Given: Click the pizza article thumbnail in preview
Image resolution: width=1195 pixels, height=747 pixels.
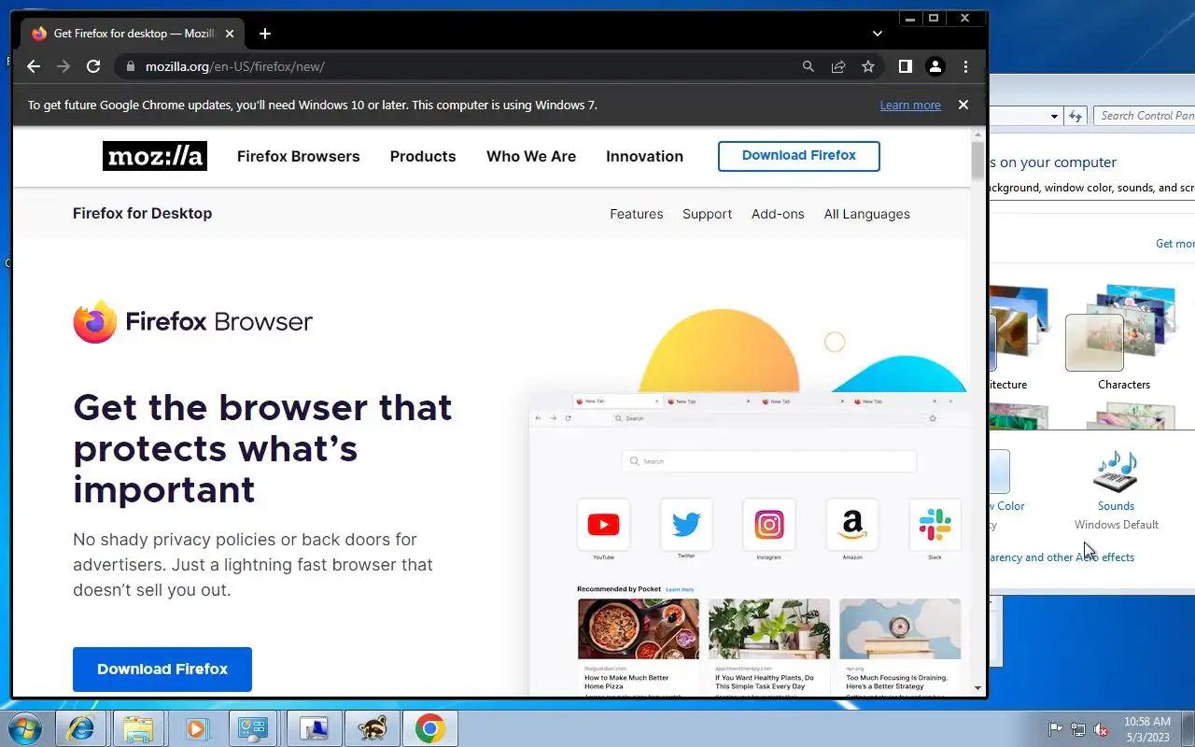Looking at the screenshot, I should (639, 629).
